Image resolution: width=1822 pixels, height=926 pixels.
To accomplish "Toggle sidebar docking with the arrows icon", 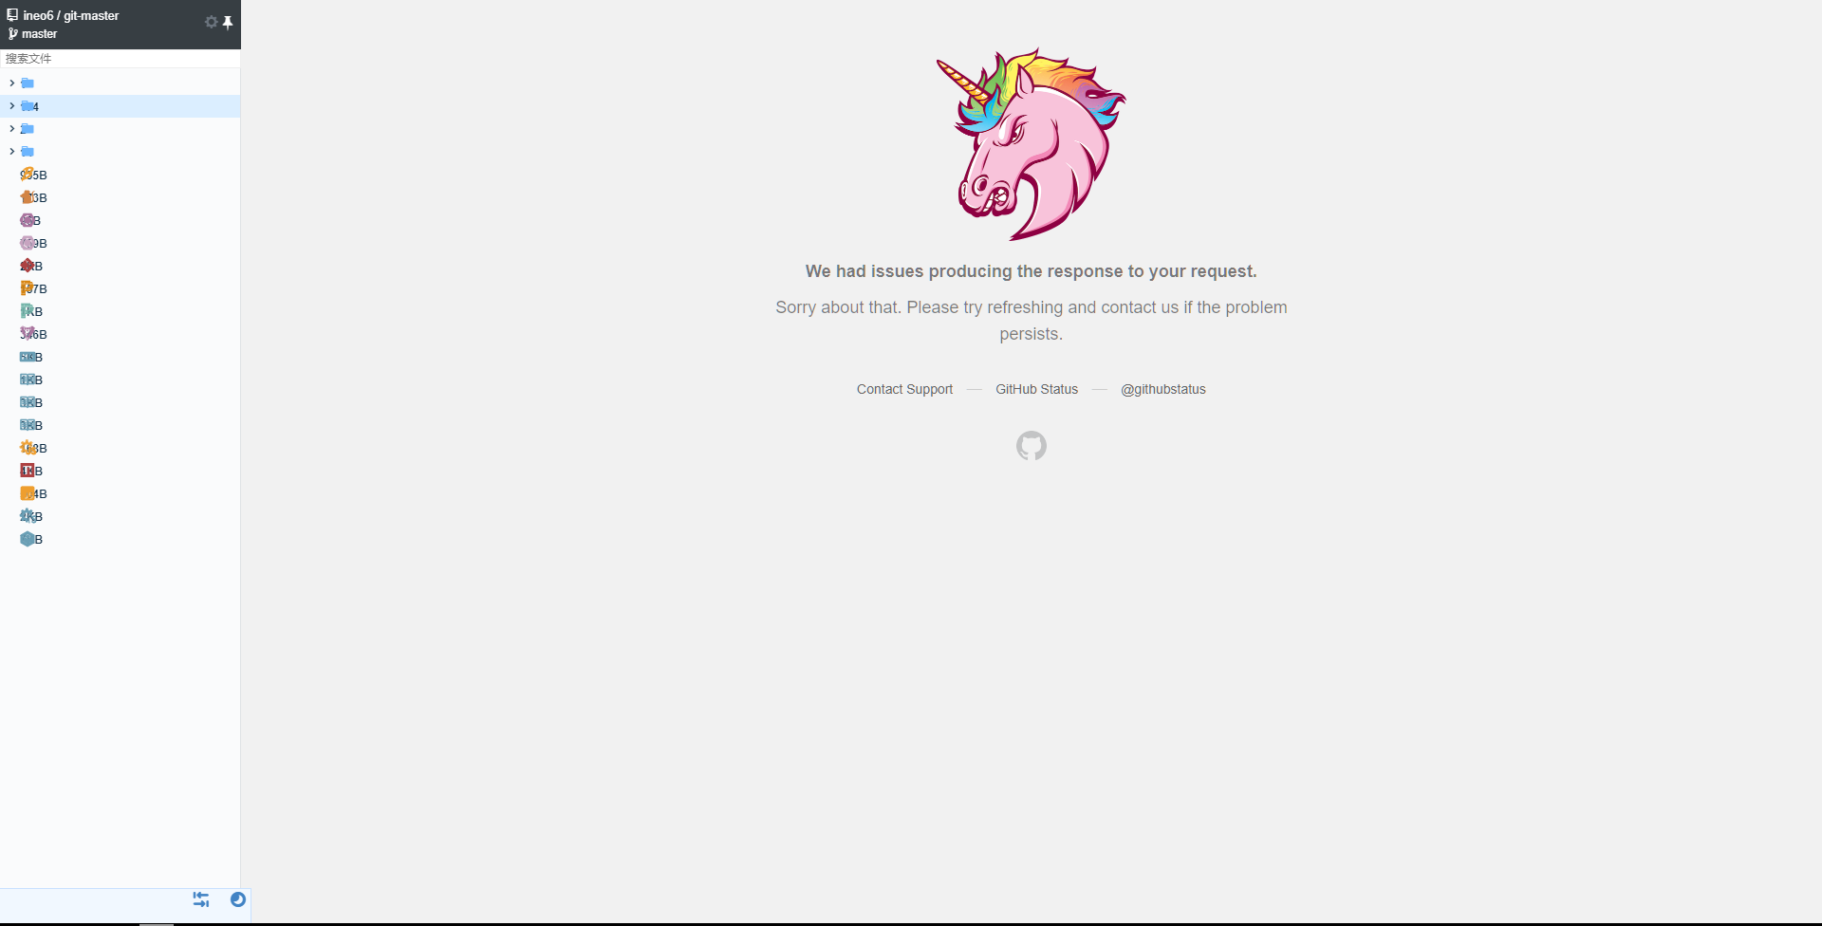I will point(200,899).
